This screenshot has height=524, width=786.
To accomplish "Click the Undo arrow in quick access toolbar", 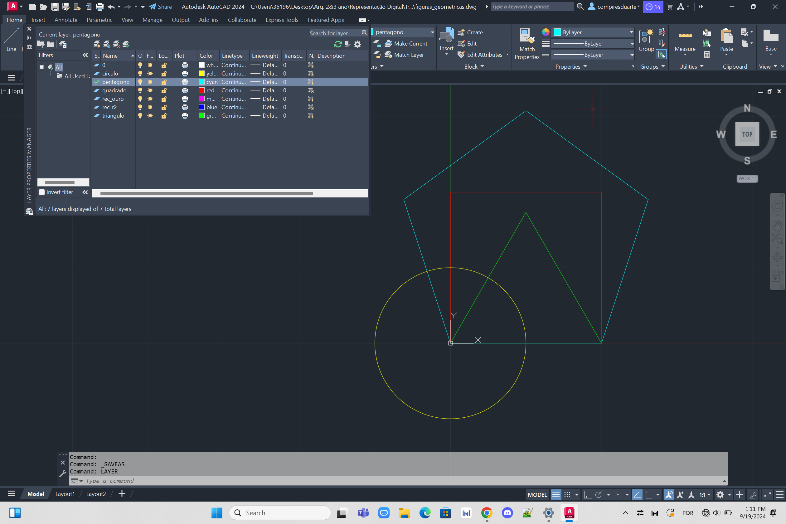I will [111, 7].
